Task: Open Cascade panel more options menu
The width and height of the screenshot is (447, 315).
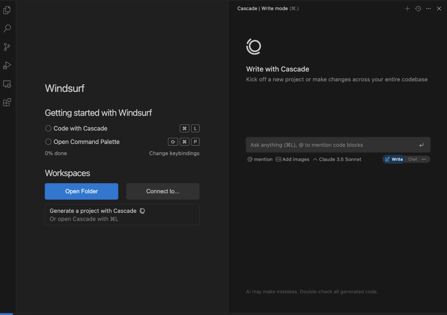Action: click(x=429, y=9)
